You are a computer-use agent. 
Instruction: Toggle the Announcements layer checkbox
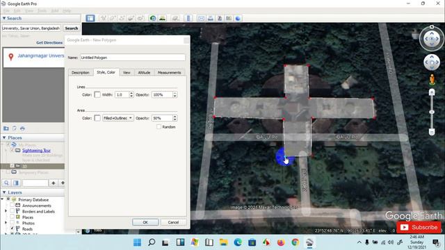point(12,206)
